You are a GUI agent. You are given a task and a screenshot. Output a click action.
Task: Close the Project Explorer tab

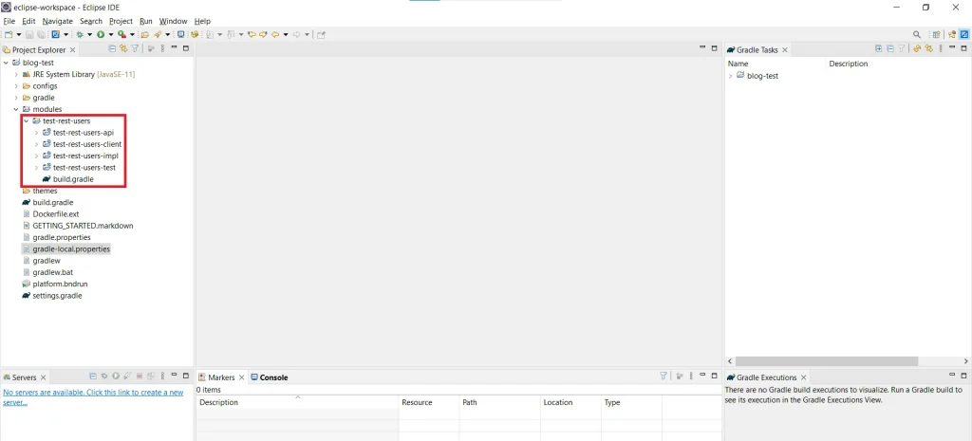pyautogui.click(x=72, y=49)
